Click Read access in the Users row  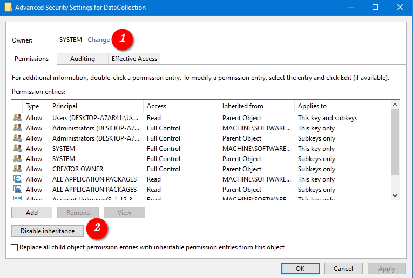[153, 118]
